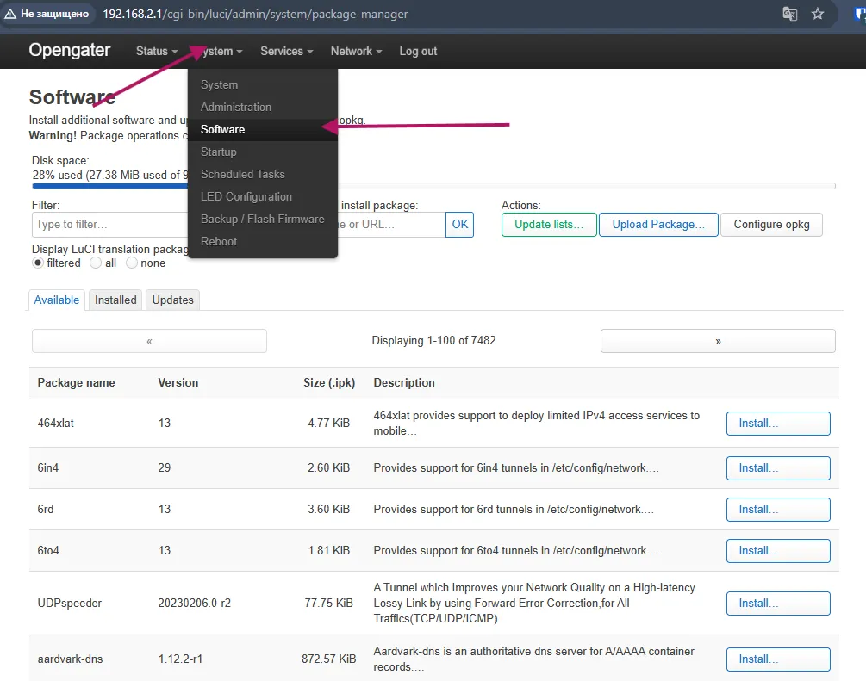Install the 6rd package
This screenshot has width=866, height=681.
pyautogui.click(x=778, y=510)
